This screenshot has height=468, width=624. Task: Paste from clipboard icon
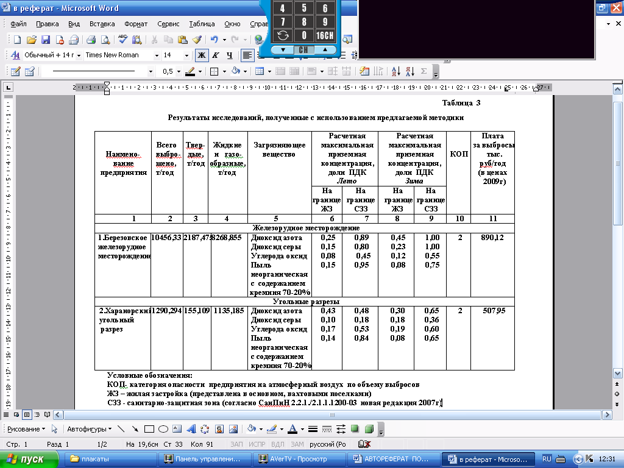point(183,40)
